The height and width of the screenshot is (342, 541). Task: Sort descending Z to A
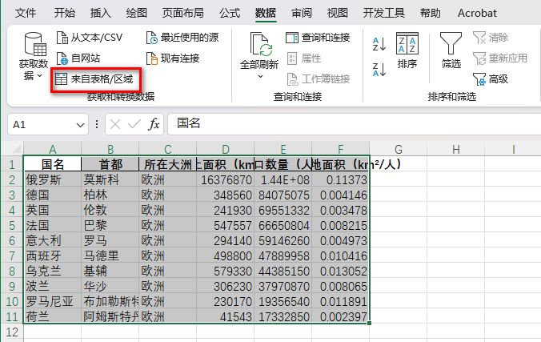379,70
